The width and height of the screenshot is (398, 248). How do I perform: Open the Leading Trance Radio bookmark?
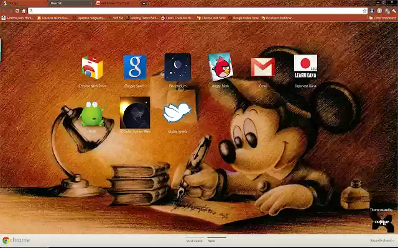[x=142, y=18]
